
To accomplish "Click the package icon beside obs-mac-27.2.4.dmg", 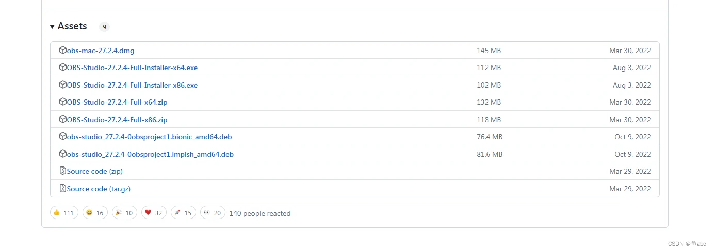I will [x=63, y=50].
